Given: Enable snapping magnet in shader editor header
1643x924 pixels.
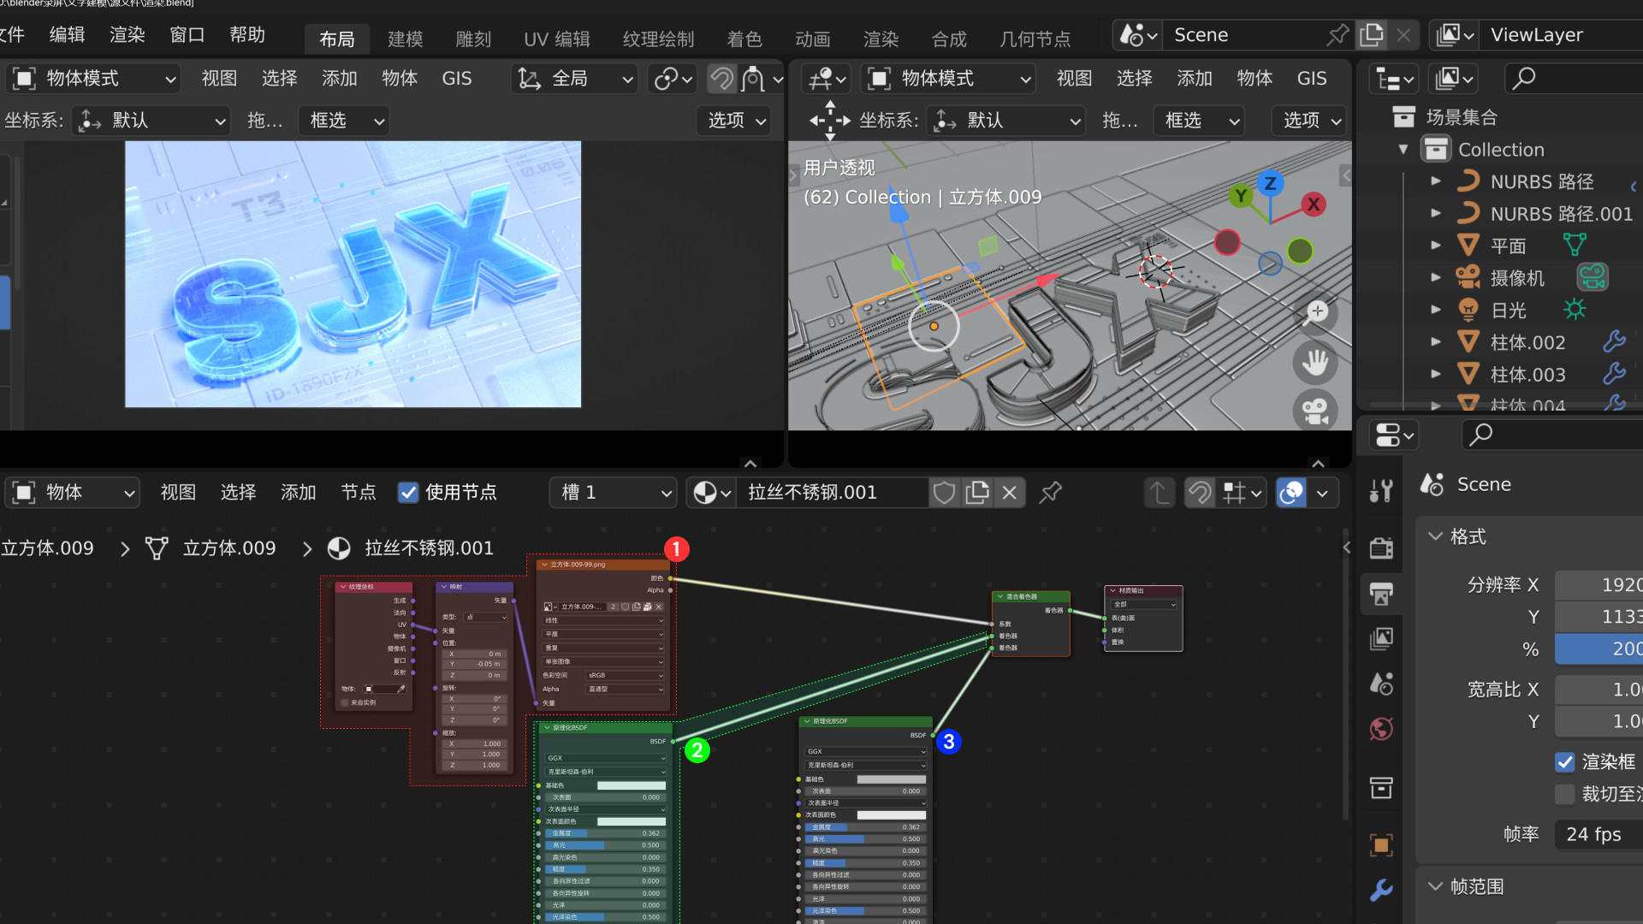Looking at the screenshot, I should [x=1200, y=493].
